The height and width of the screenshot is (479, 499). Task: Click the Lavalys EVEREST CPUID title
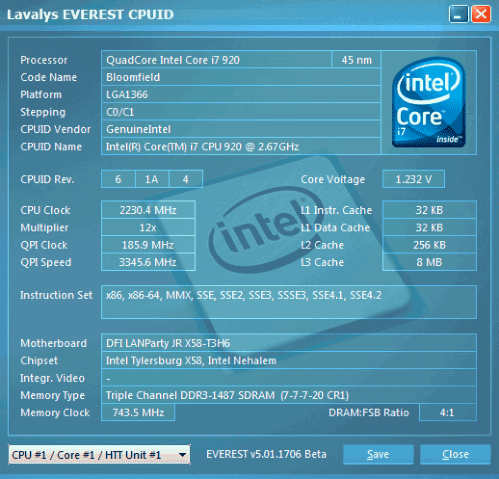90,15
